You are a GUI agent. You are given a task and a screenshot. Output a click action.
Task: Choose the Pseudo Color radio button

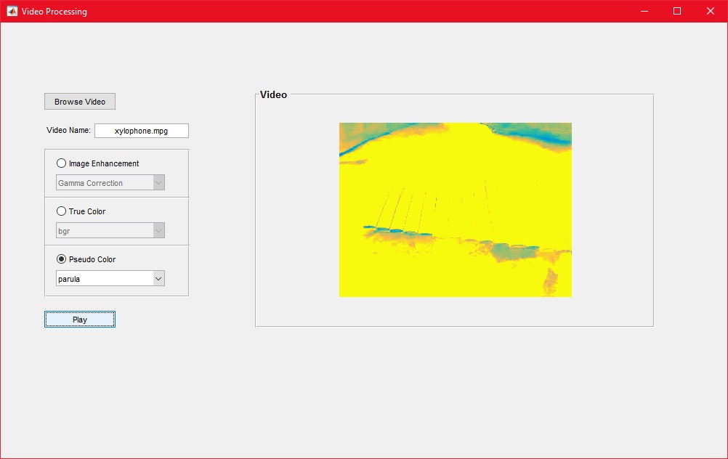(61, 259)
